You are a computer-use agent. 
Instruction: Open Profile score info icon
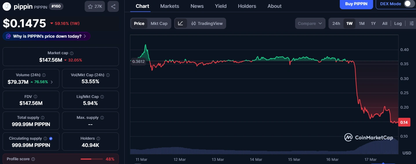click(33, 159)
